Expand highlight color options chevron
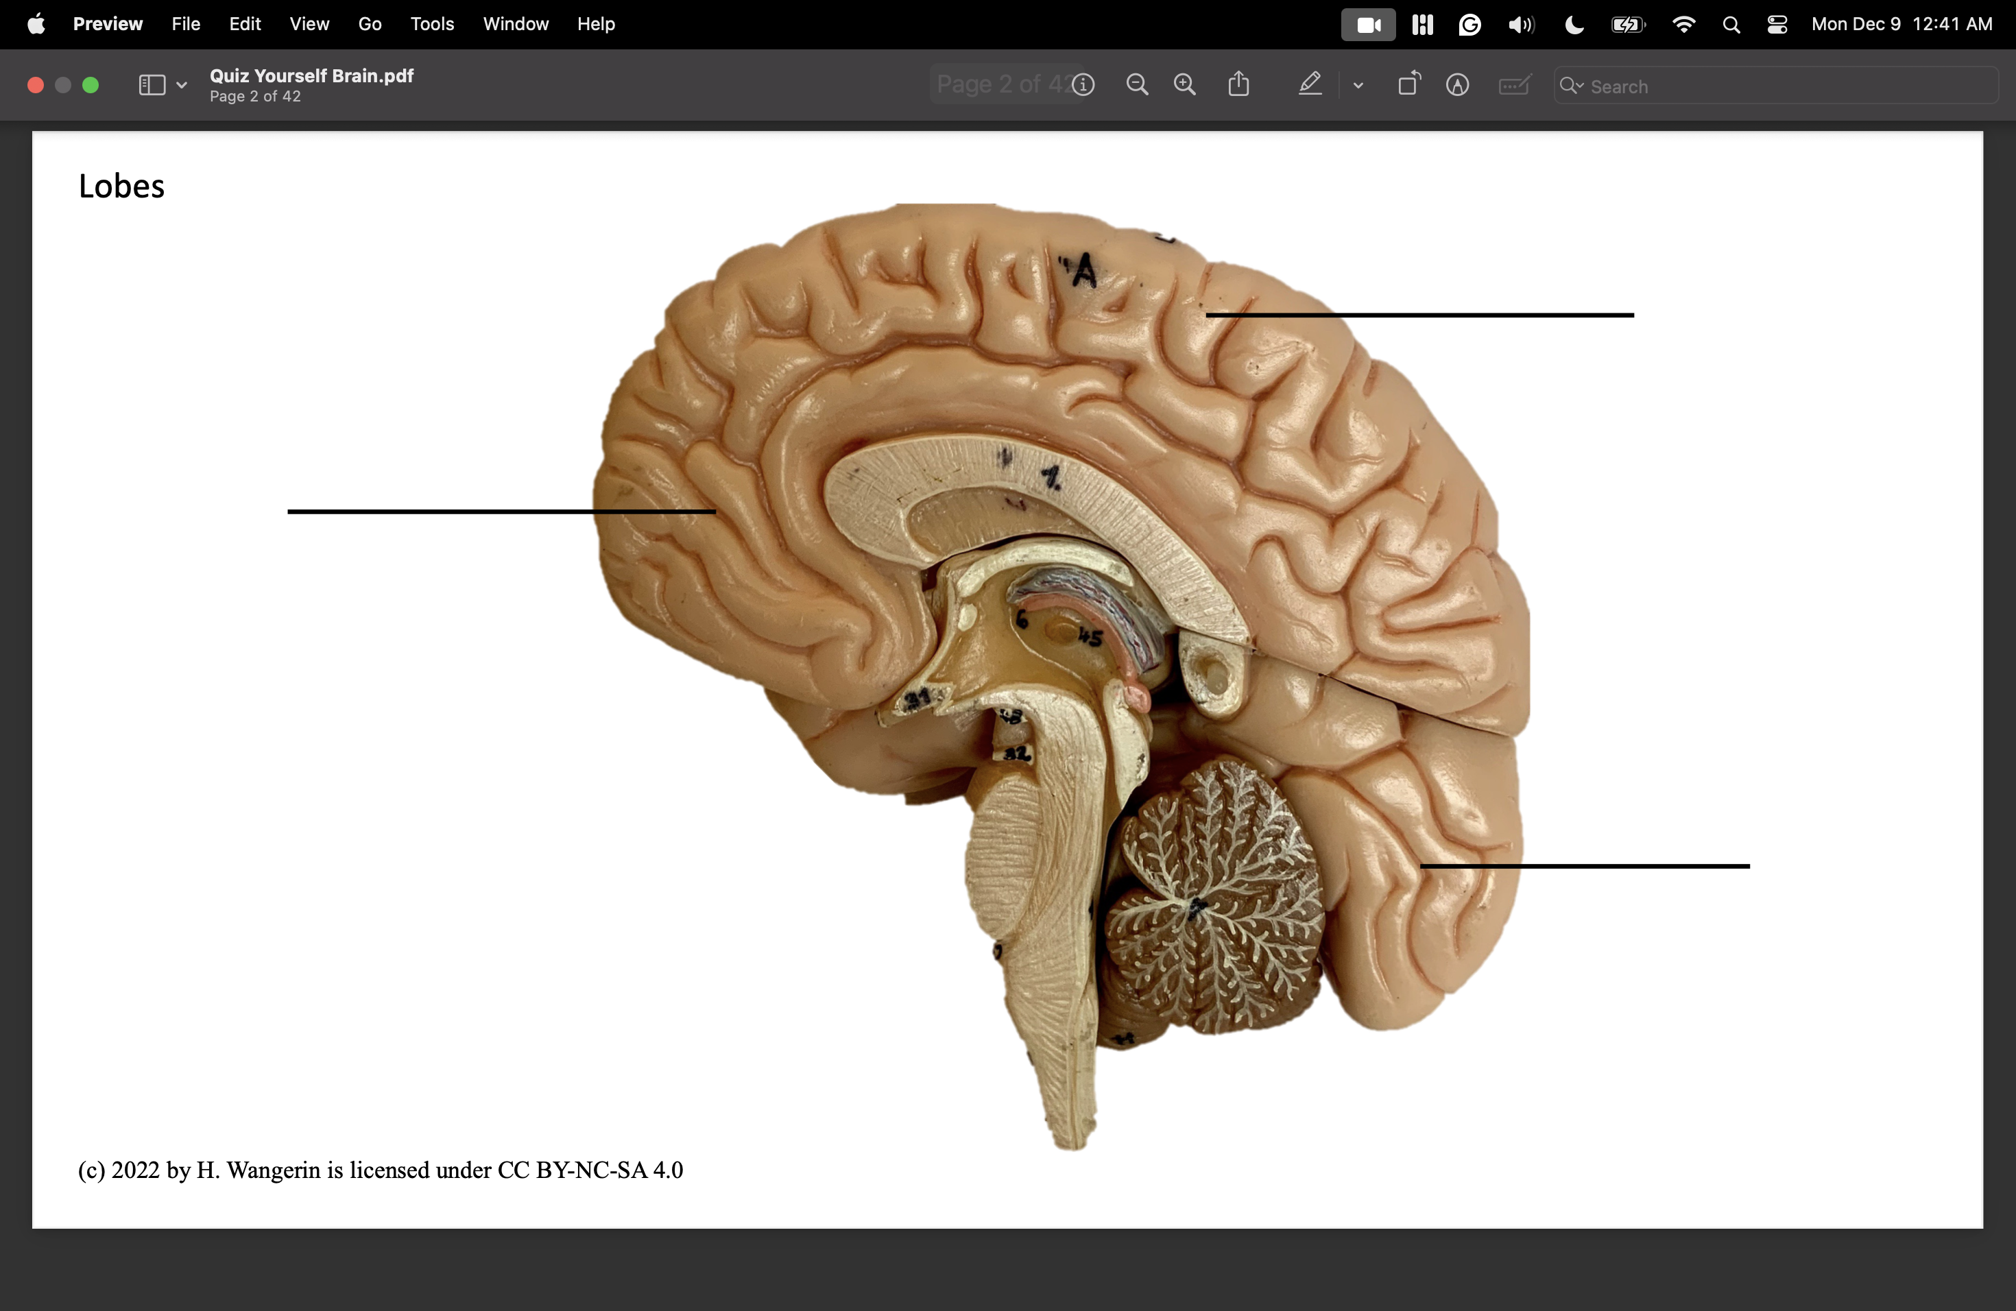 click(x=1358, y=85)
